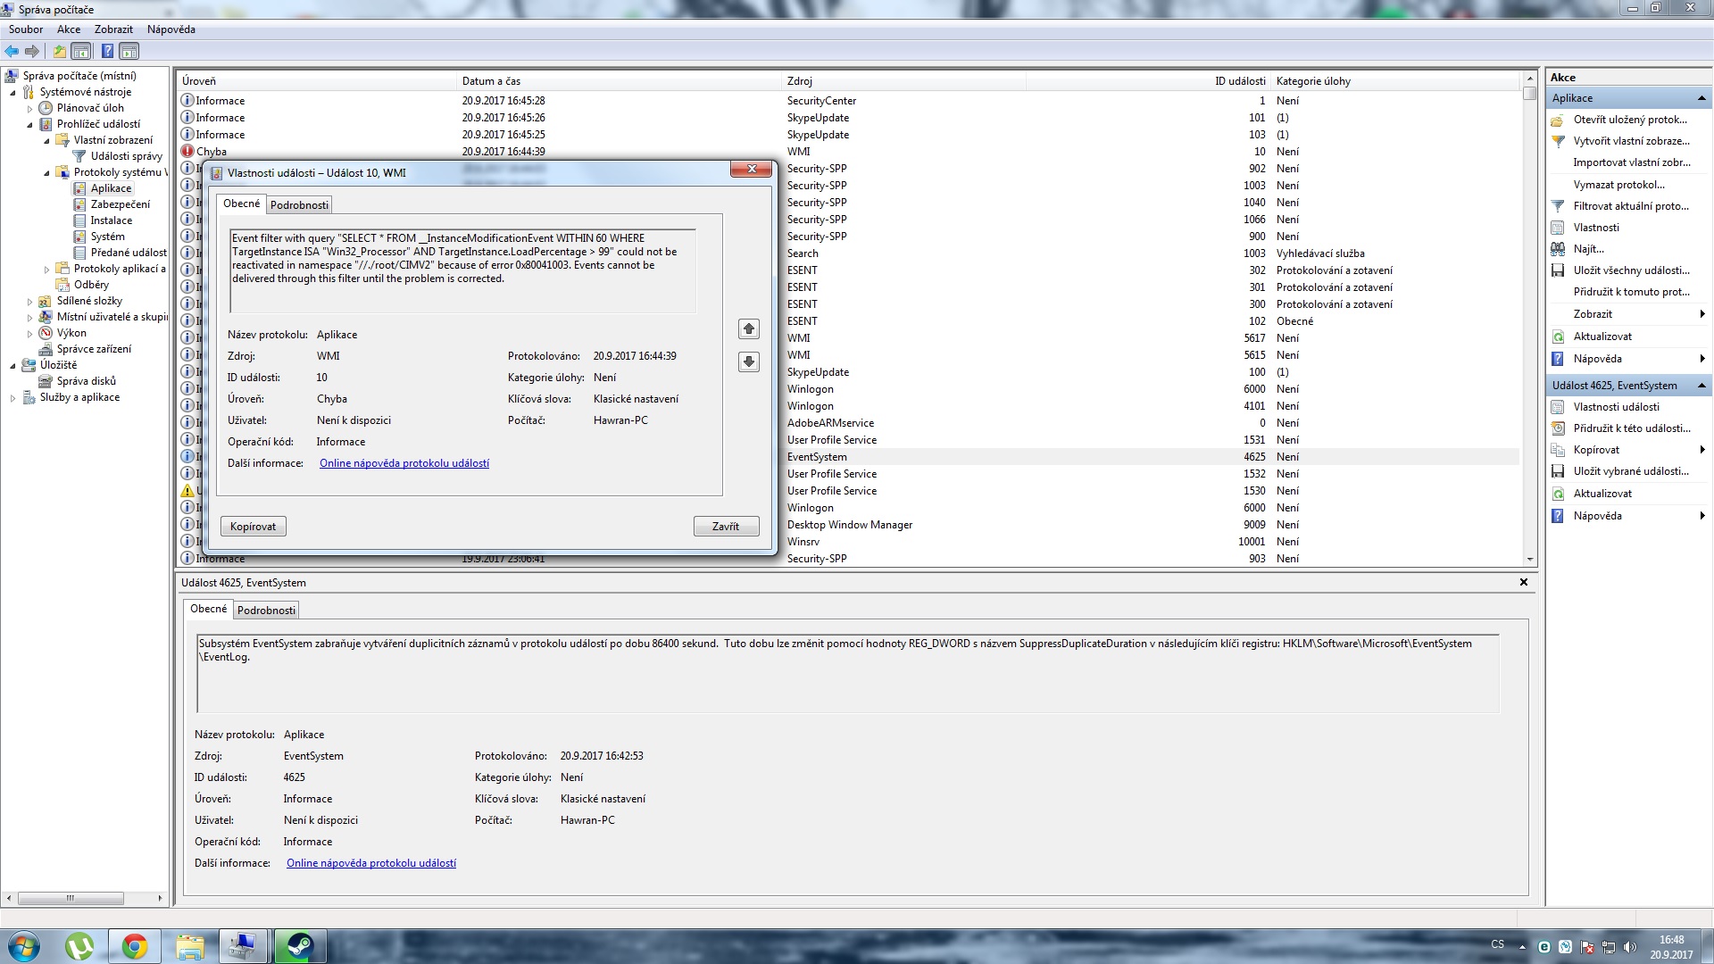Select the Zabezpečení log in tree
The image size is (1714, 964).
(x=120, y=204)
